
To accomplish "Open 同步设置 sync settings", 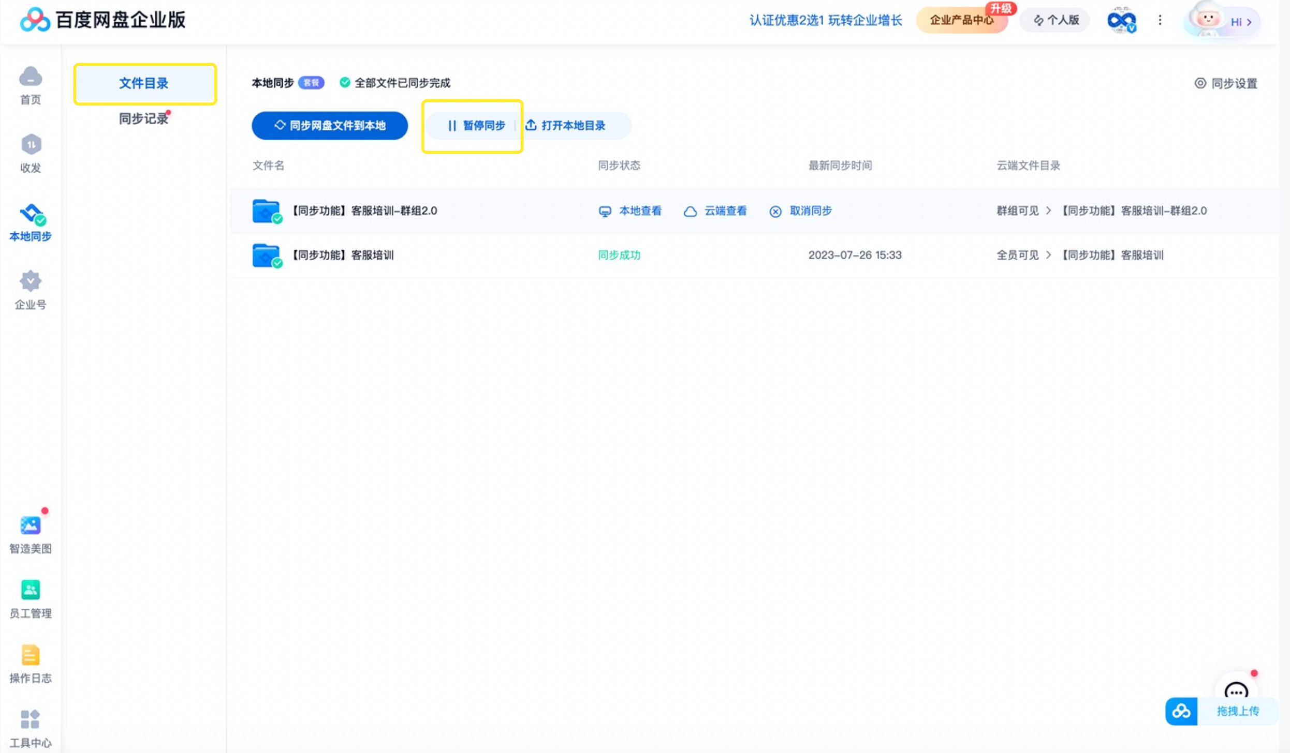I will pyautogui.click(x=1226, y=83).
